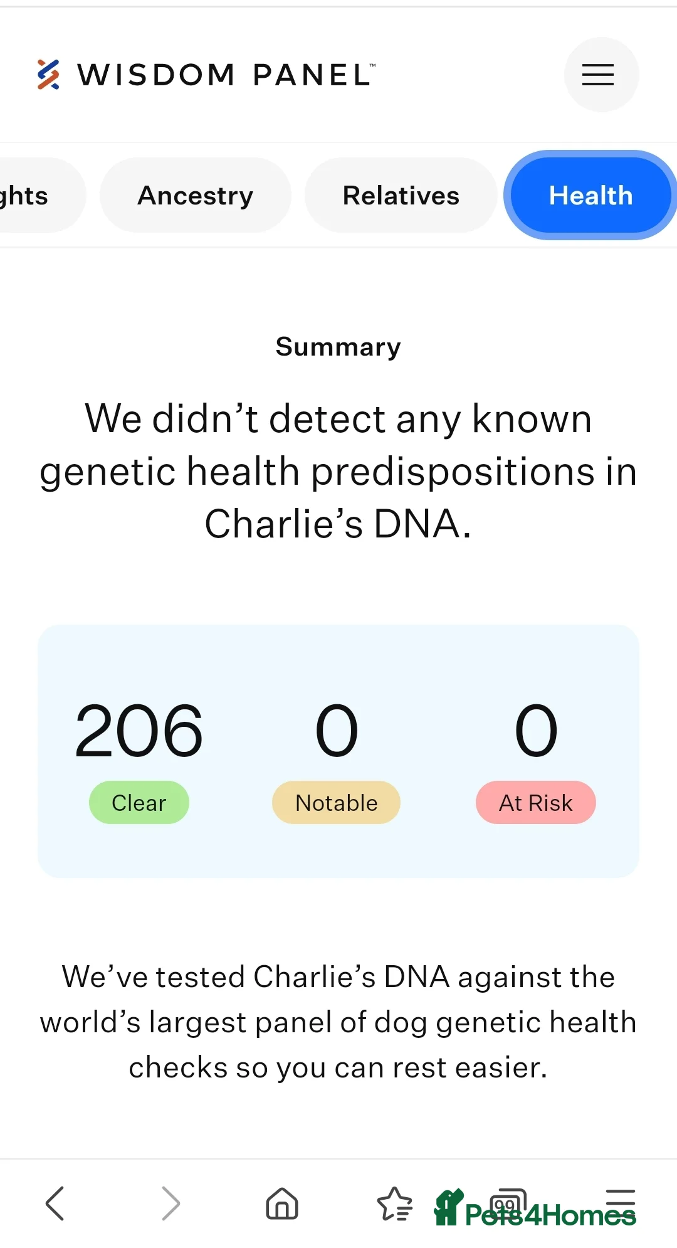Screen dimensions: 677x1248
Task: Go to homepage using the home icon
Action: pyautogui.click(x=282, y=1203)
